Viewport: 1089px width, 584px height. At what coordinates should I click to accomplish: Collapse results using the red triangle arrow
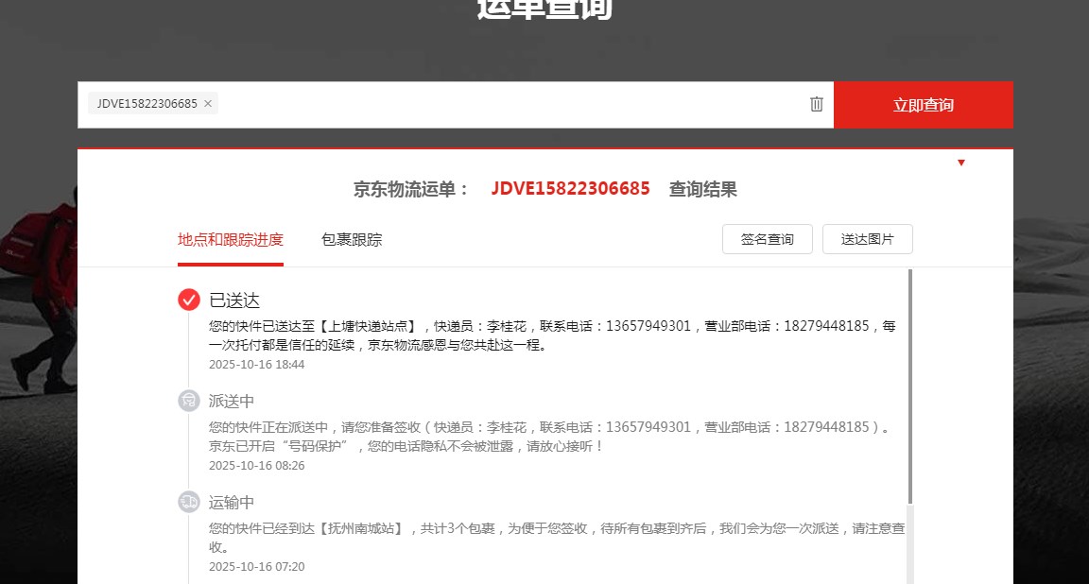pos(961,163)
